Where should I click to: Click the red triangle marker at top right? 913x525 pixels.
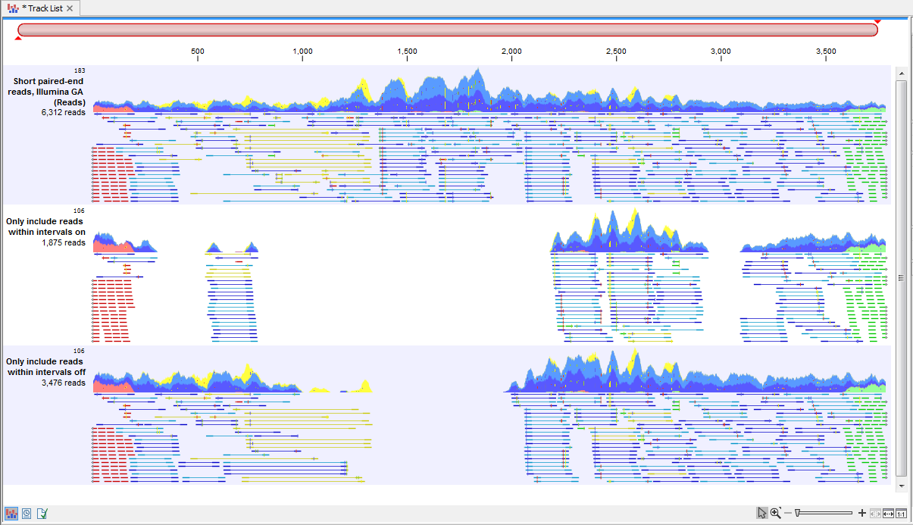point(877,23)
